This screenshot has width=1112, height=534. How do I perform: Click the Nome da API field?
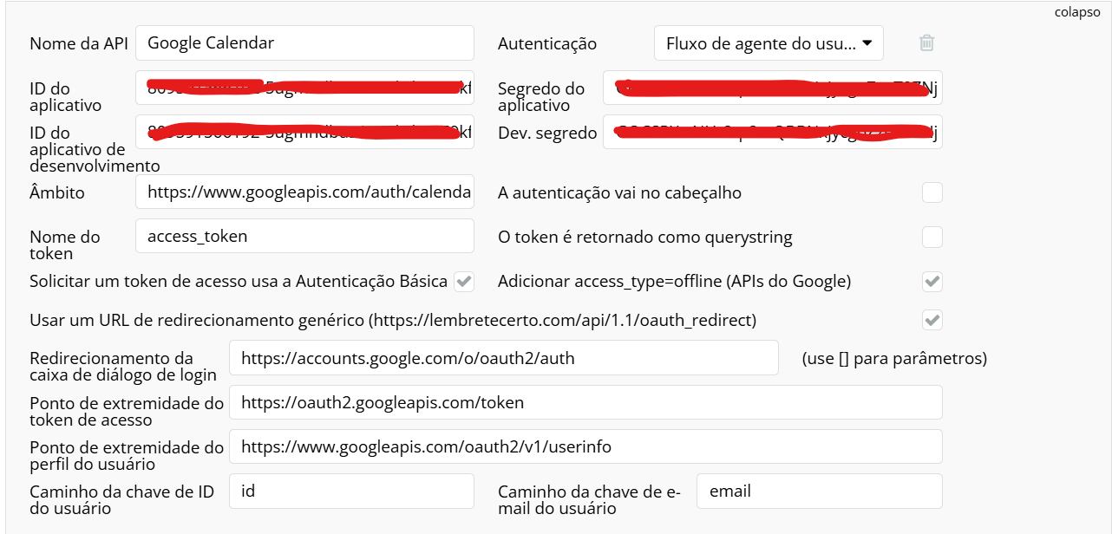tap(304, 42)
